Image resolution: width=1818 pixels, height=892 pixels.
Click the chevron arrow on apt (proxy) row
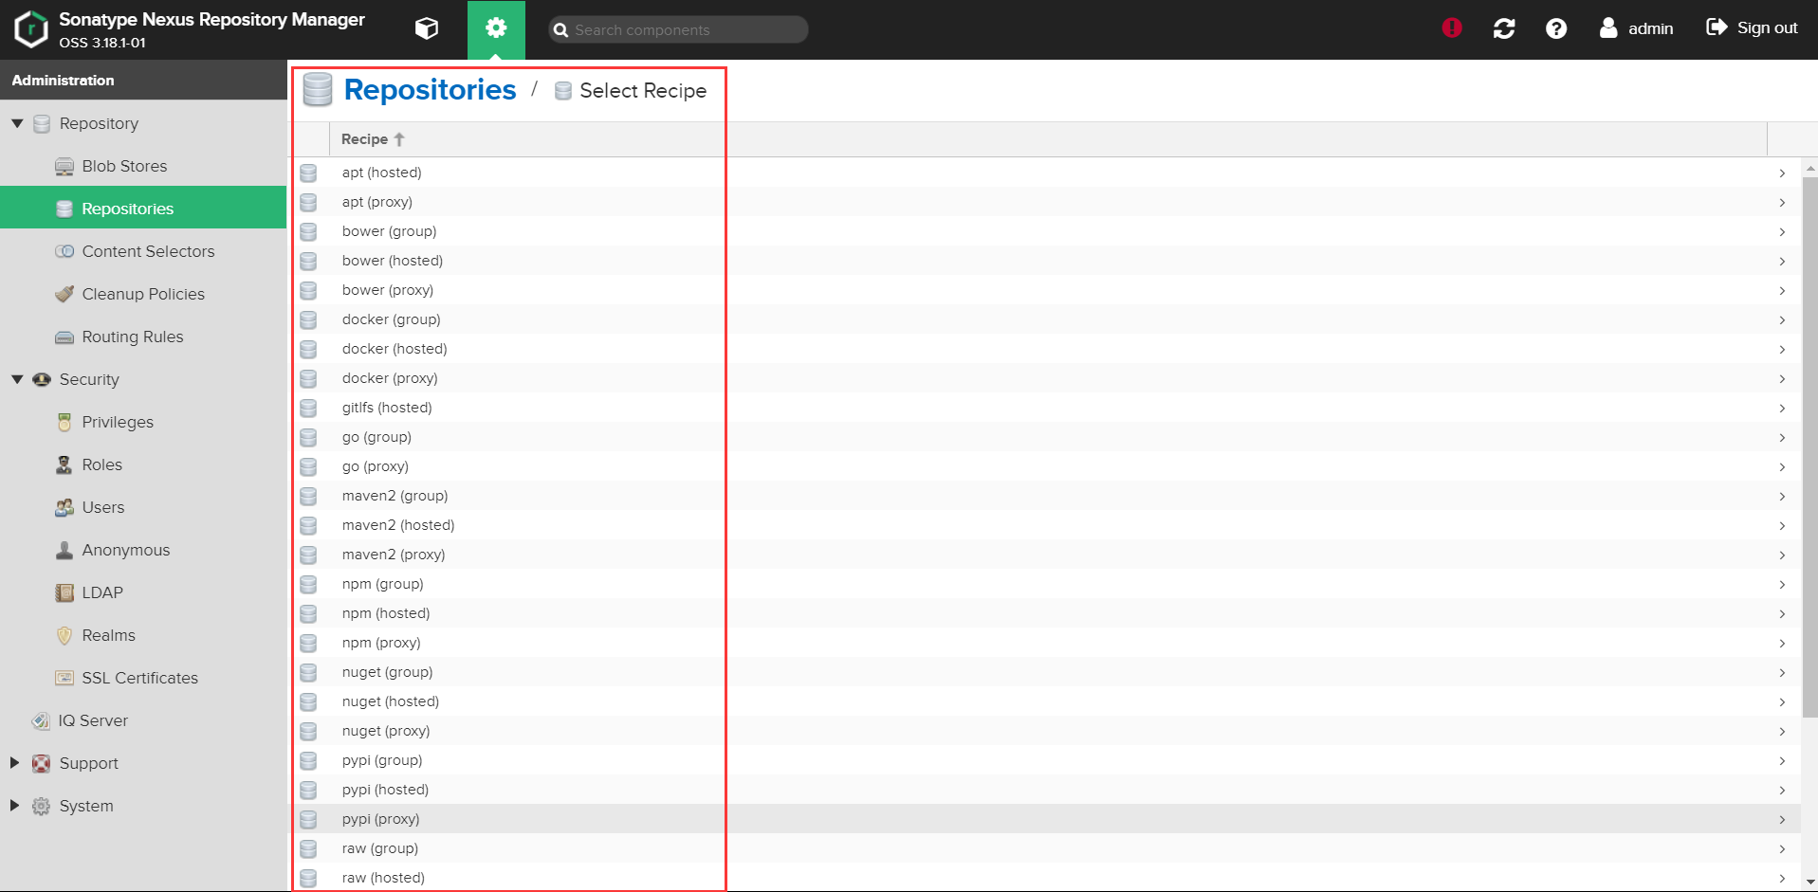(x=1782, y=203)
